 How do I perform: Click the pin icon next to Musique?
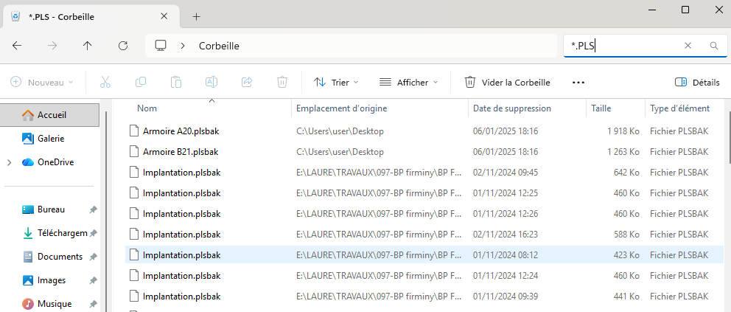pos(94,304)
